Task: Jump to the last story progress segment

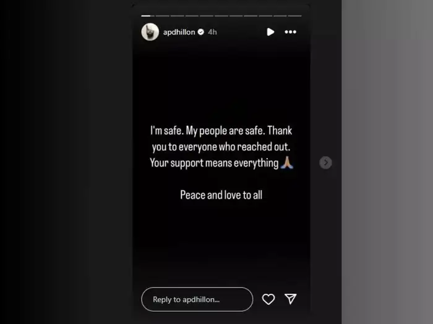Action: [294, 16]
